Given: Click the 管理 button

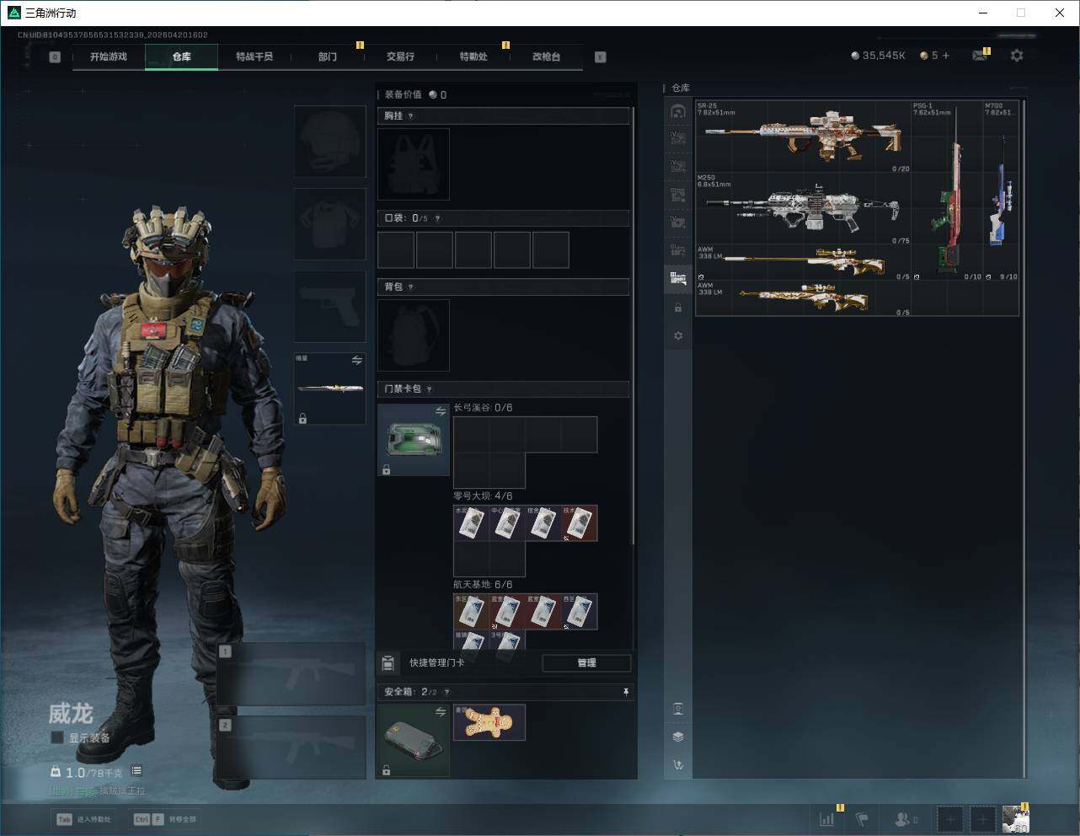Looking at the screenshot, I should [x=586, y=663].
